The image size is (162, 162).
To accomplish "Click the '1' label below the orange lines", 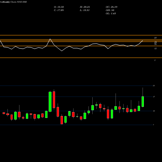I will [x=155, y=60].
